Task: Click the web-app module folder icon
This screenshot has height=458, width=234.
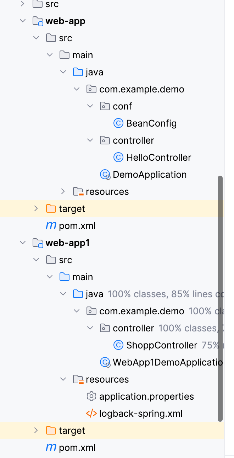Action: pyautogui.click(x=38, y=21)
